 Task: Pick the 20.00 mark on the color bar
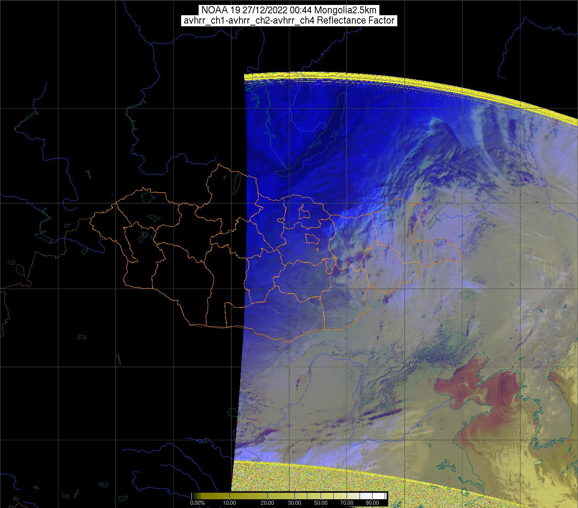[x=267, y=503]
